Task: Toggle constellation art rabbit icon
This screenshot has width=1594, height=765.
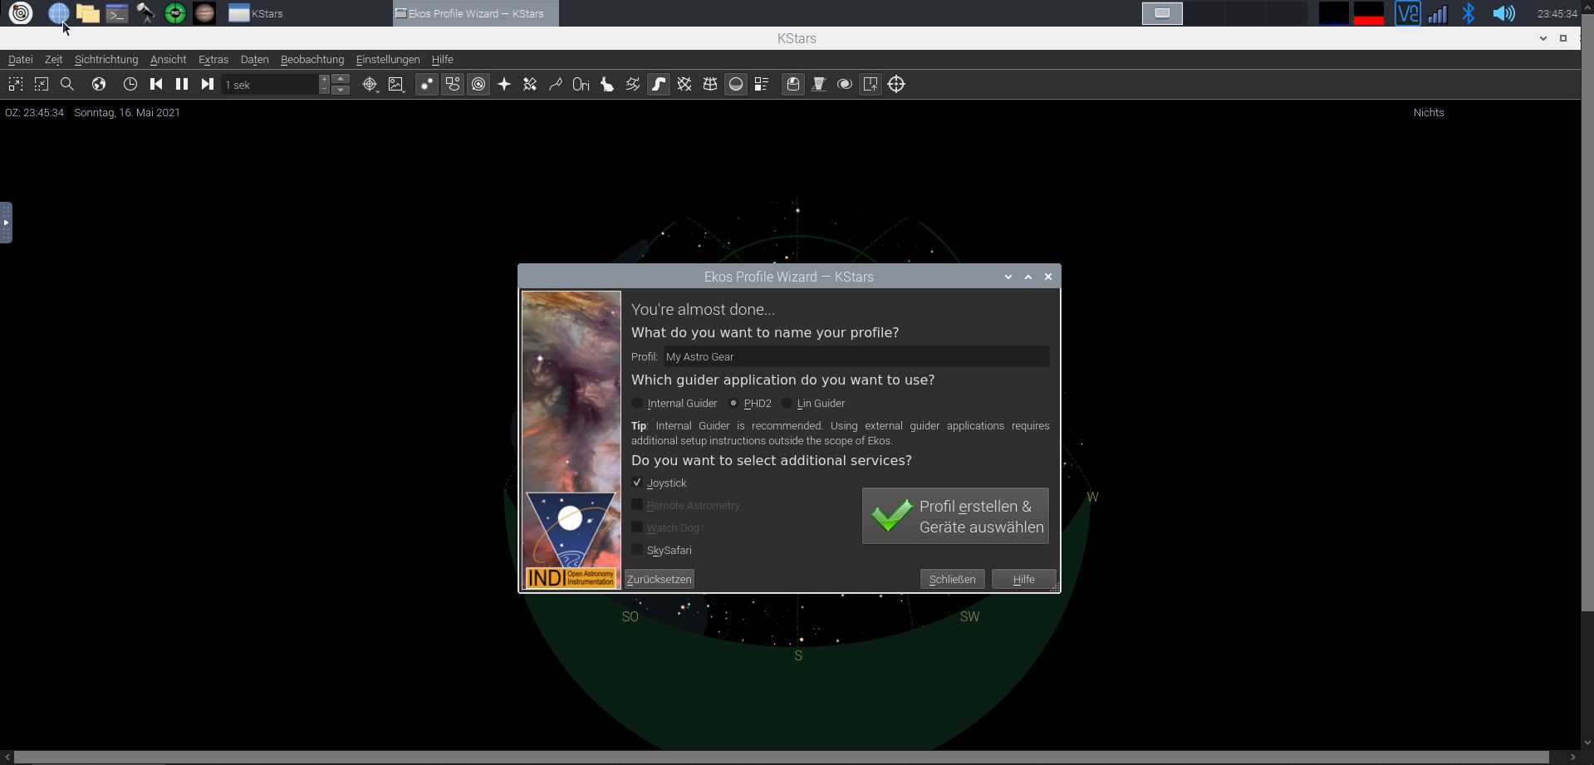Action: pyautogui.click(x=607, y=84)
